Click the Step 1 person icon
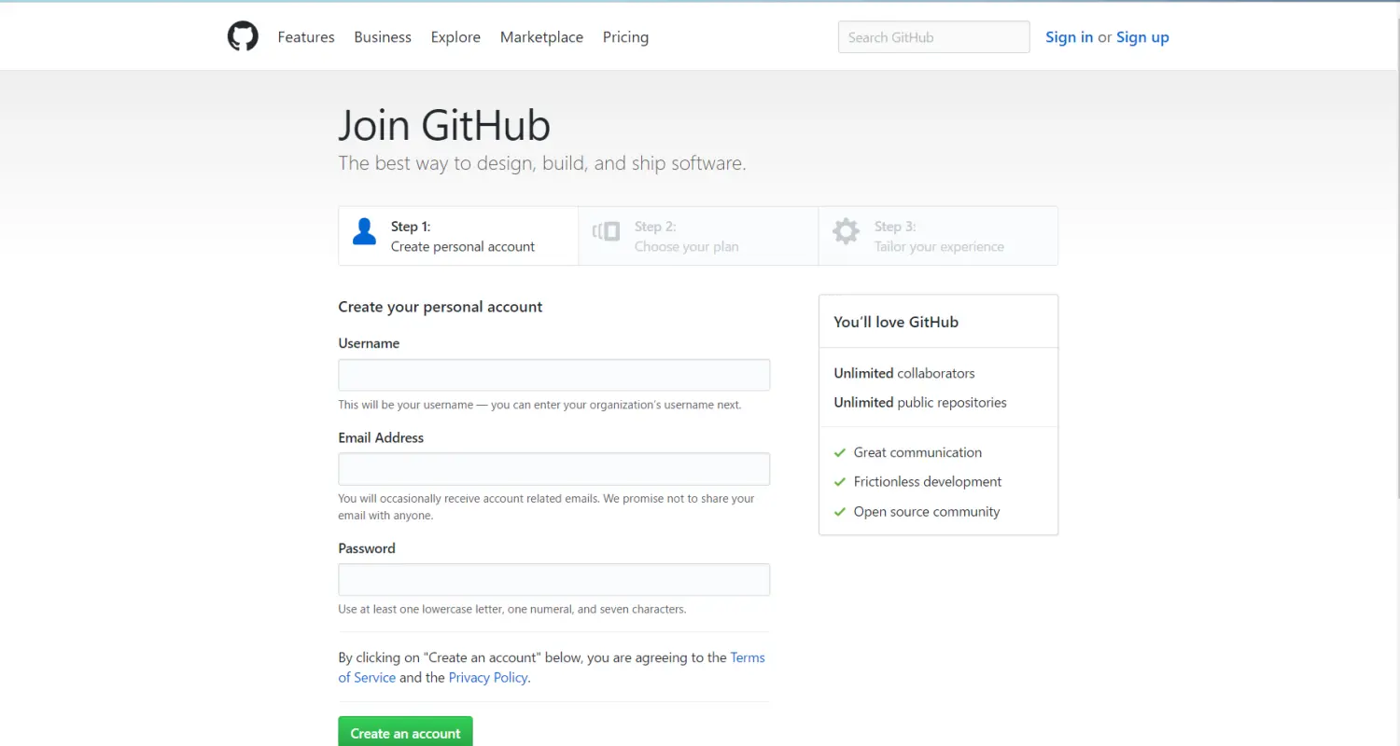The width and height of the screenshot is (1400, 746). pos(364,231)
